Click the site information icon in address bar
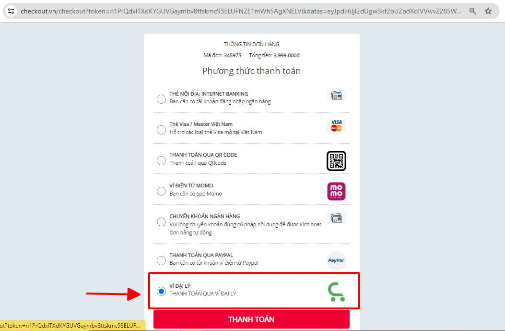This screenshot has height=331, width=505. [x=11, y=11]
